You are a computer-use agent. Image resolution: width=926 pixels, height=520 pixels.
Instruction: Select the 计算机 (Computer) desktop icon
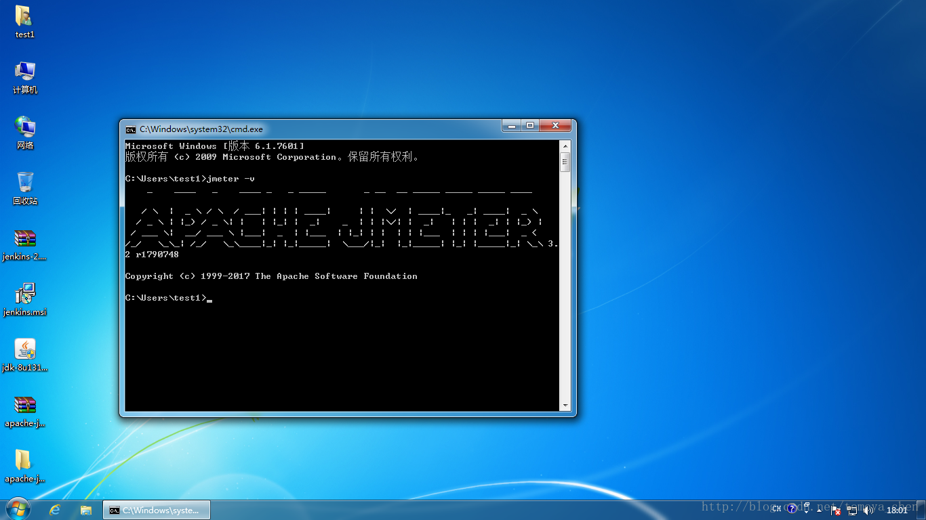coord(25,77)
